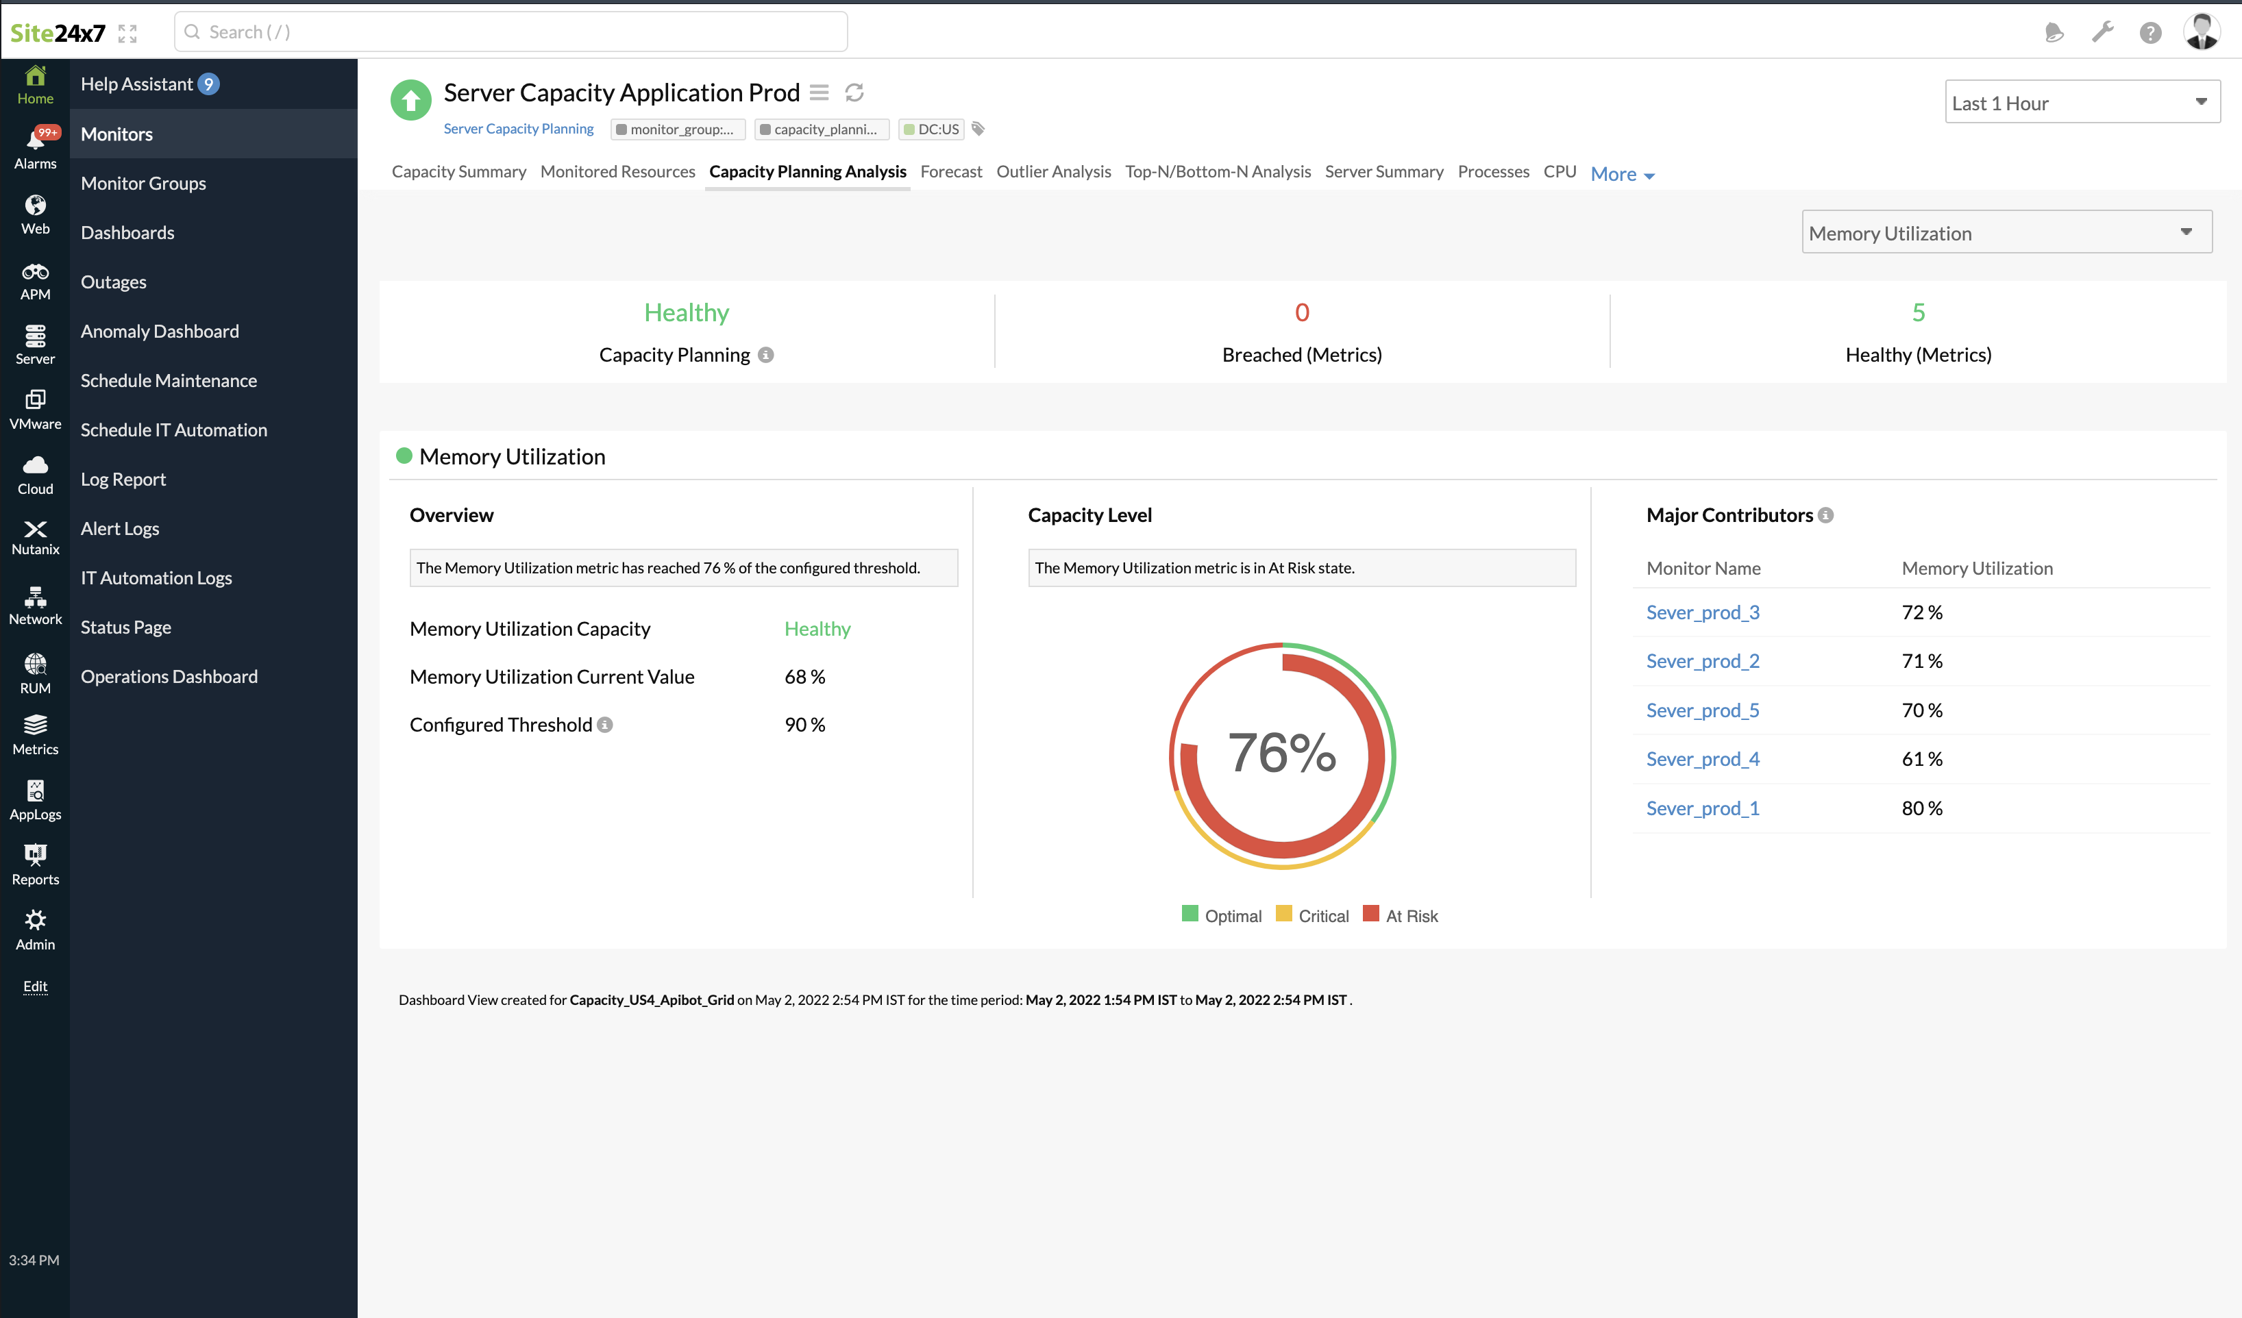2242x1318 pixels.
Task: Toggle the Configured Threshold info icon
Action: (x=606, y=723)
